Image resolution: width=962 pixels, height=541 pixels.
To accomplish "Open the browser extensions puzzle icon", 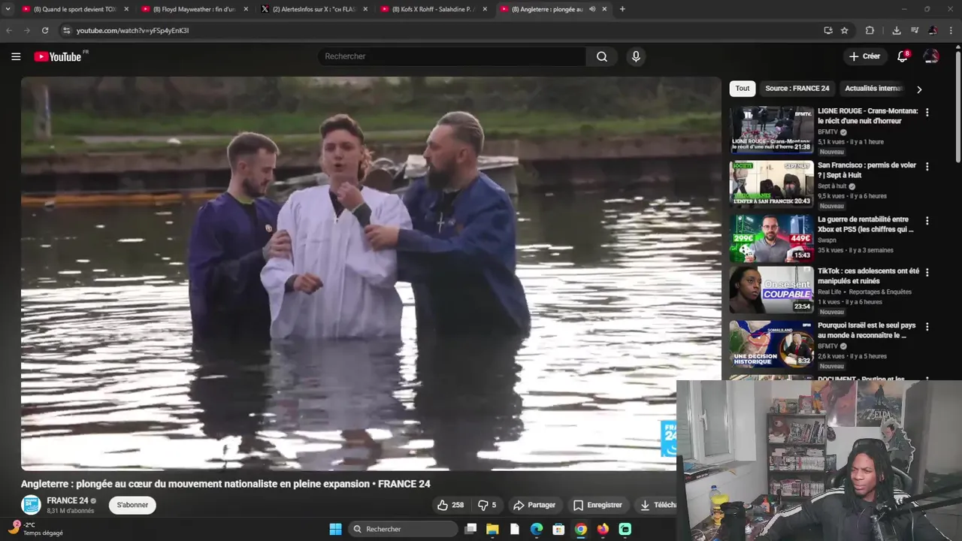I will pyautogui.click(x=870, y=31).
